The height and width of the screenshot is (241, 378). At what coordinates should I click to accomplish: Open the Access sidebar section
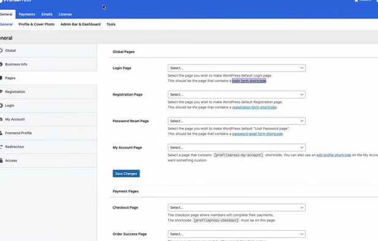tap(48, 160)
